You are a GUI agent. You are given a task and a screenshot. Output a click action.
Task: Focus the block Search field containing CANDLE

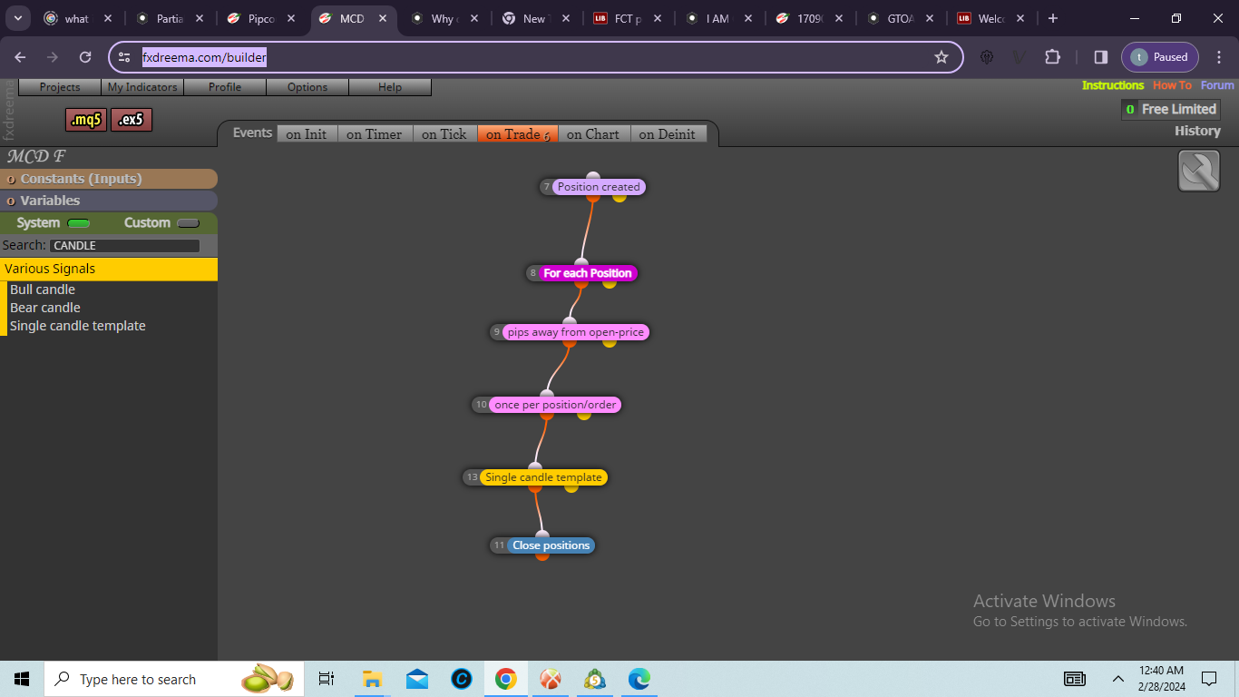click(125, 246)
